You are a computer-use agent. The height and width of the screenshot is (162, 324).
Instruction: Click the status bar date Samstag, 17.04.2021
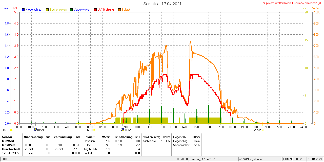coord(202,159)
